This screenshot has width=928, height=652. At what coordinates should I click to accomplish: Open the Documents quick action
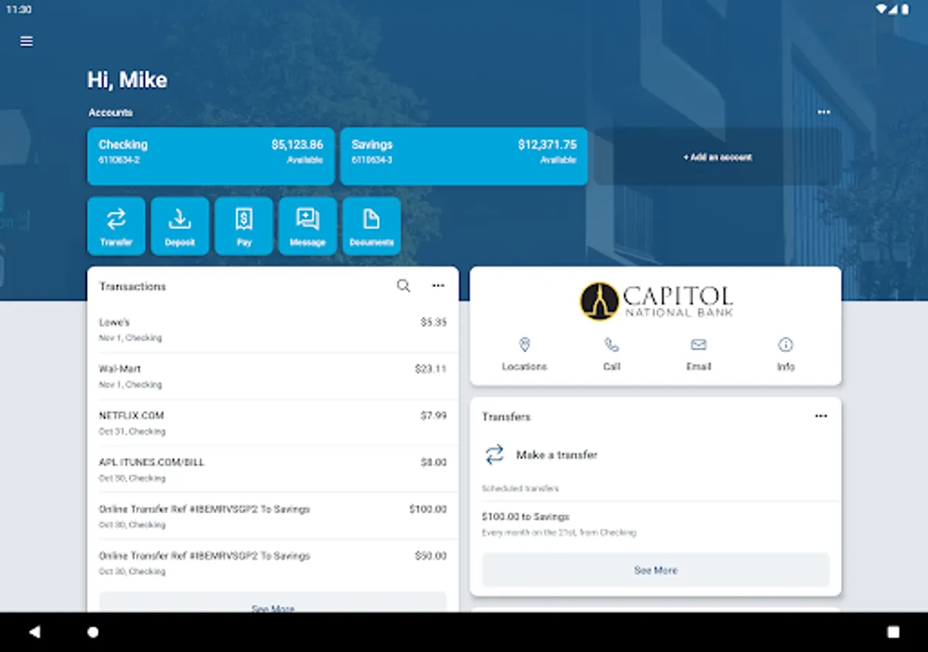pos(371,226)
